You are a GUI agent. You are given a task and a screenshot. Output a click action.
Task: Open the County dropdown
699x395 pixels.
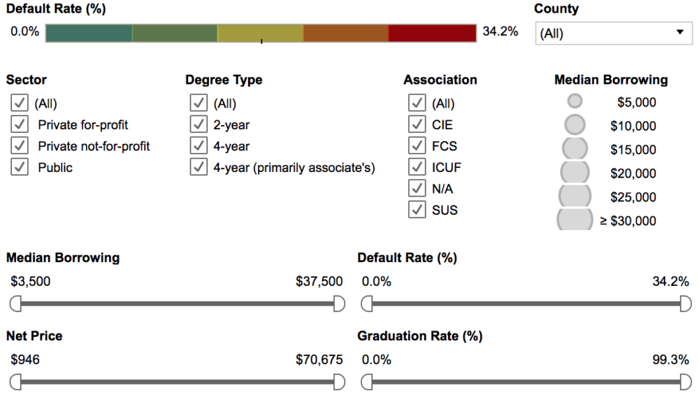[612, 33]
